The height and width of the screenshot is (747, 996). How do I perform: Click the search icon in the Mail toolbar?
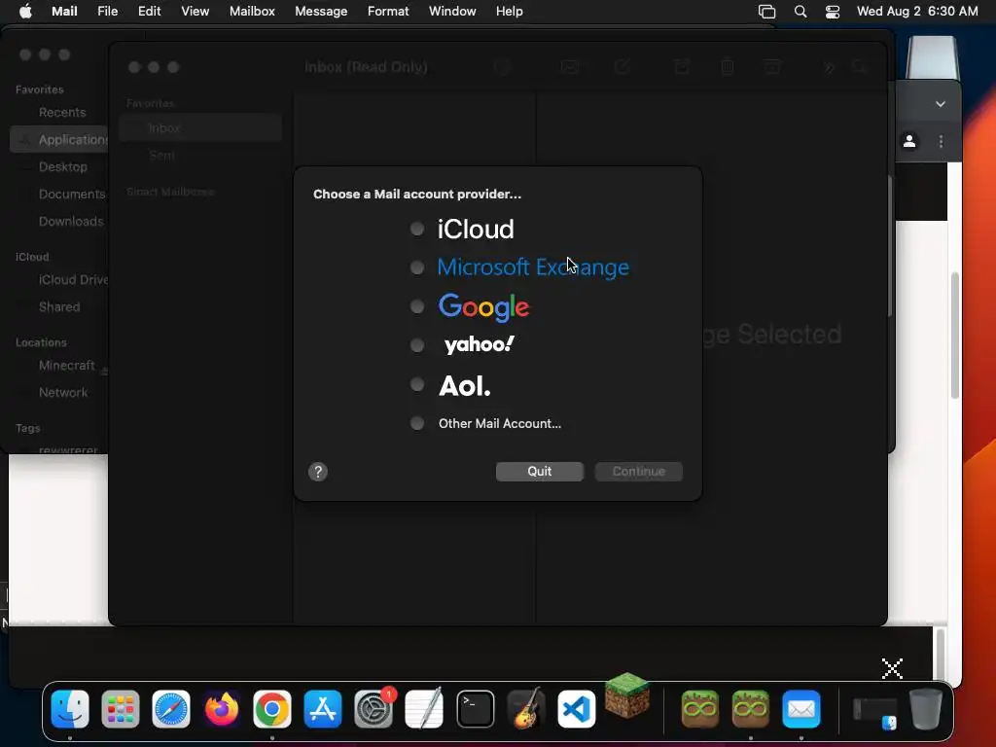coord(860,67)
